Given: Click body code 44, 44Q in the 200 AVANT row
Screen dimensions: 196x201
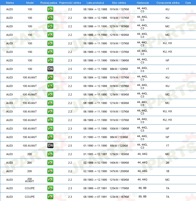Looking at the screenshot, I should [x=142, y=180].
